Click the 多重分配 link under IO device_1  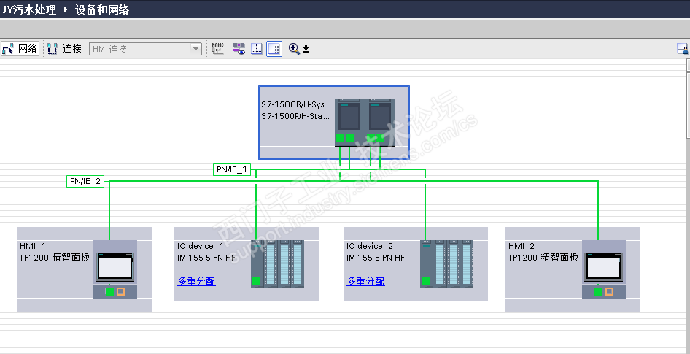(196, 281)
